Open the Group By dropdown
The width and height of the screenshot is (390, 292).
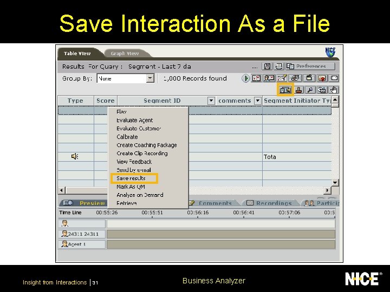coord(150,78)
